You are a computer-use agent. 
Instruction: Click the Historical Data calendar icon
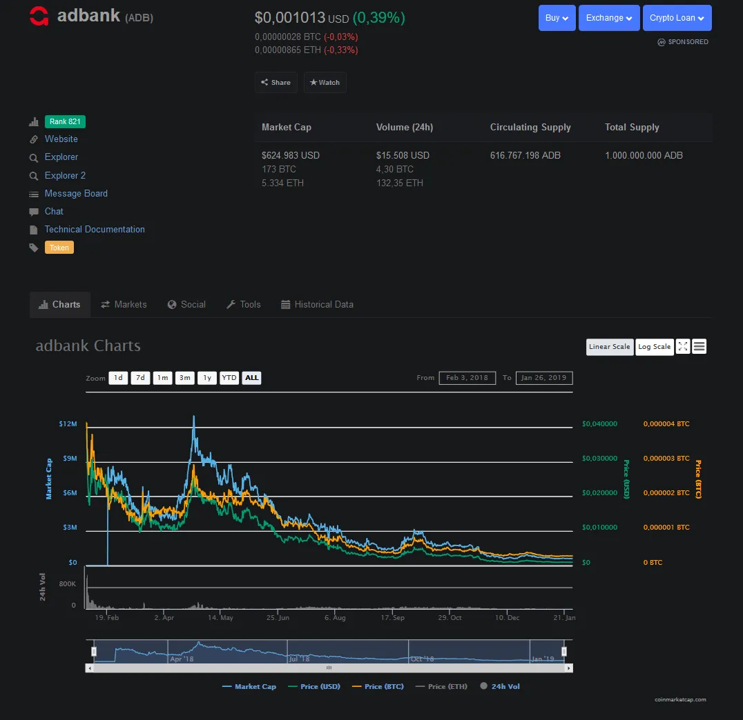click(x=285, y=305)
